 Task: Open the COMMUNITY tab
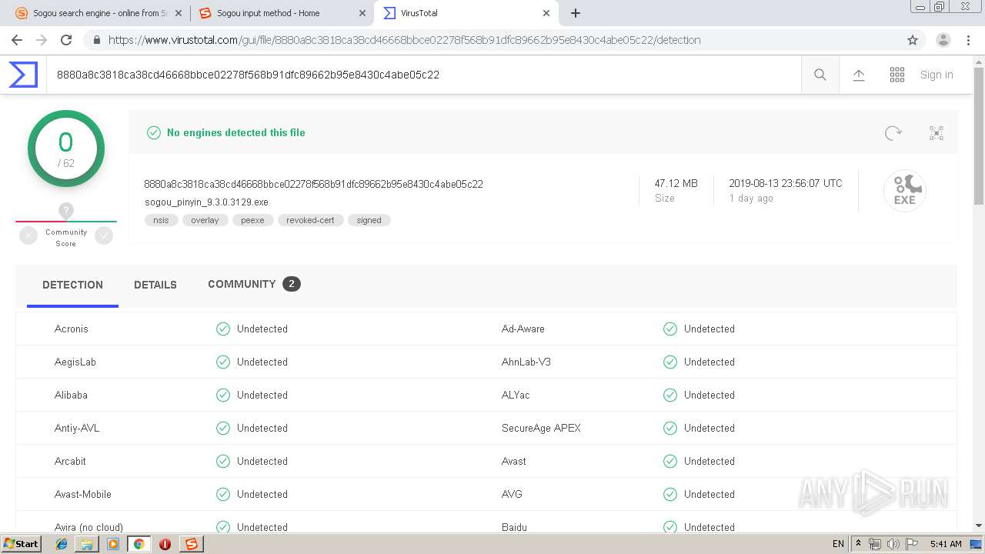point(254,284)
